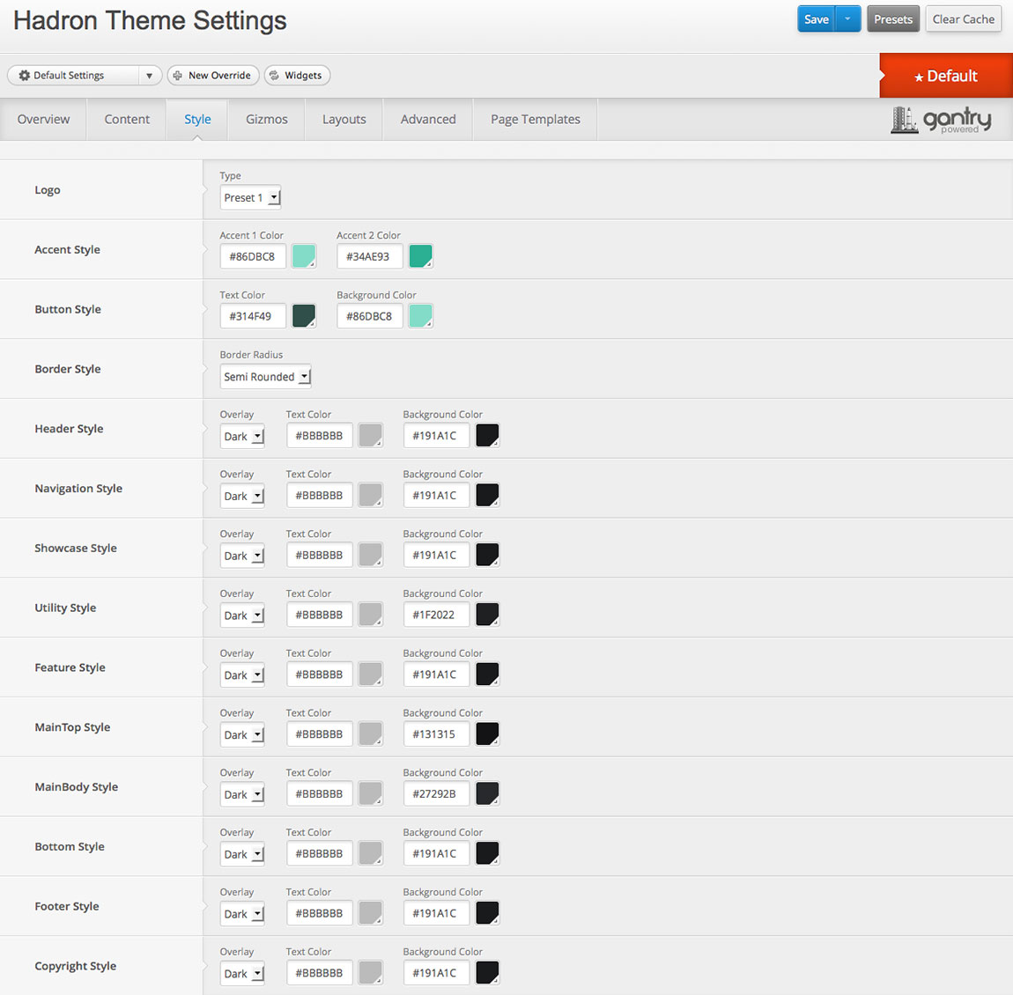The image size is (1013, 995).
Task: Expand the Default Settings selector
Action: tap(149, 76)
